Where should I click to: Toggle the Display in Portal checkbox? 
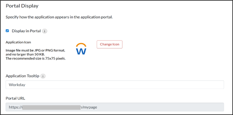tap(7, 31)
